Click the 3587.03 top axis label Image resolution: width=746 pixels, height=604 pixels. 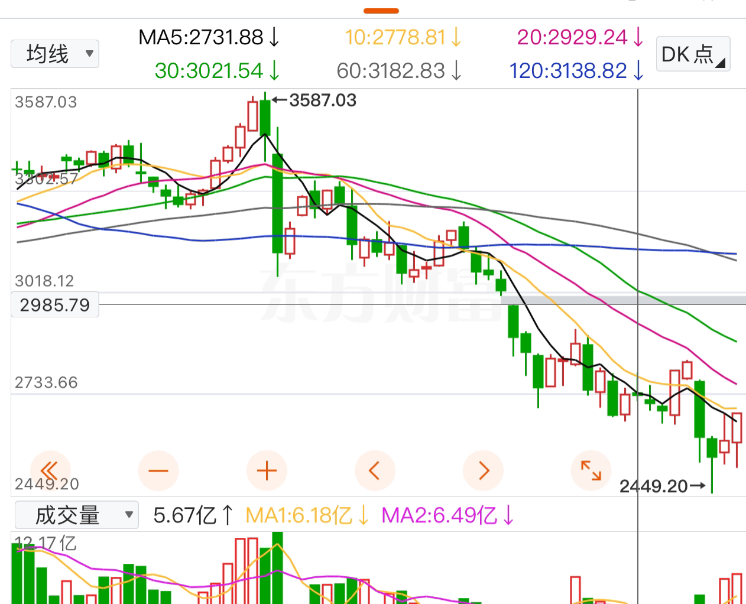pos(46,102)
